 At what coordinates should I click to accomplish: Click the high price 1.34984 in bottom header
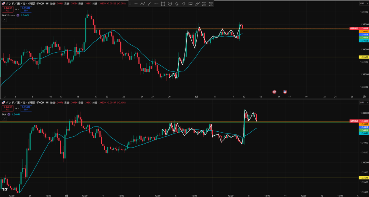point(74,102)
